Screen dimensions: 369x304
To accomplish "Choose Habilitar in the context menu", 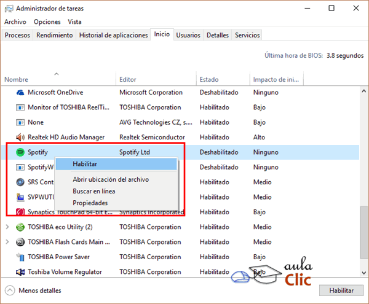I will point(85,164).
